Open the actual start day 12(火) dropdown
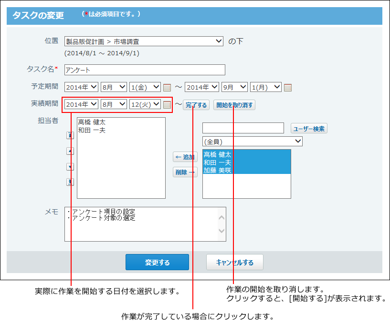The image size is (390, 325). click(145, 104)
